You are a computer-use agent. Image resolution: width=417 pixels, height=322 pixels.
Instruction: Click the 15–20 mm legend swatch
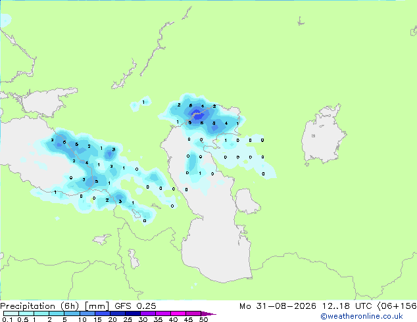tap(102, 313)
